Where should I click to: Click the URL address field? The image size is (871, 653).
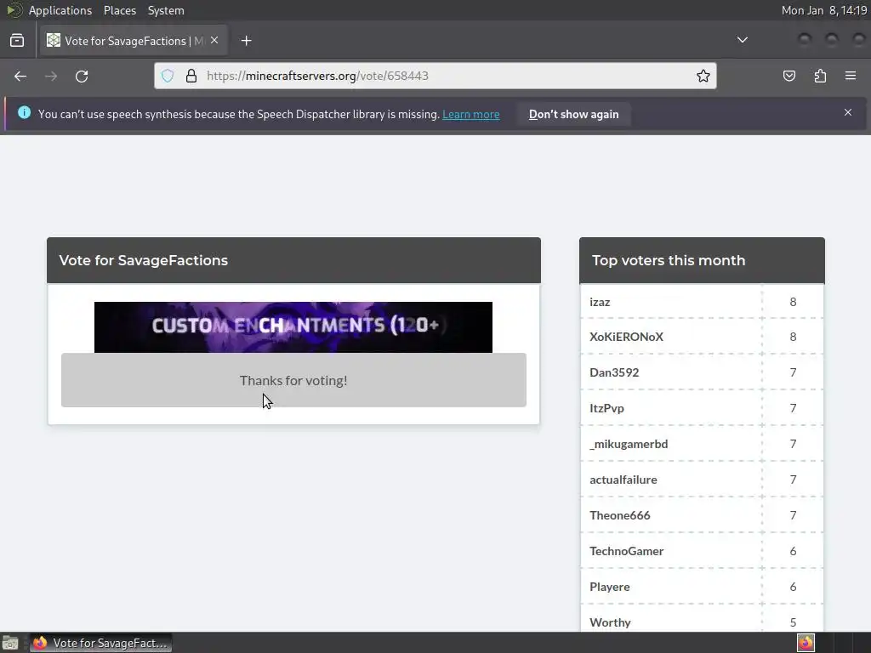[435, 76]
